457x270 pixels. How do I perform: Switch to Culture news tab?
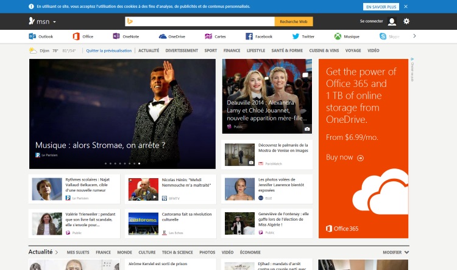point(147,252)
